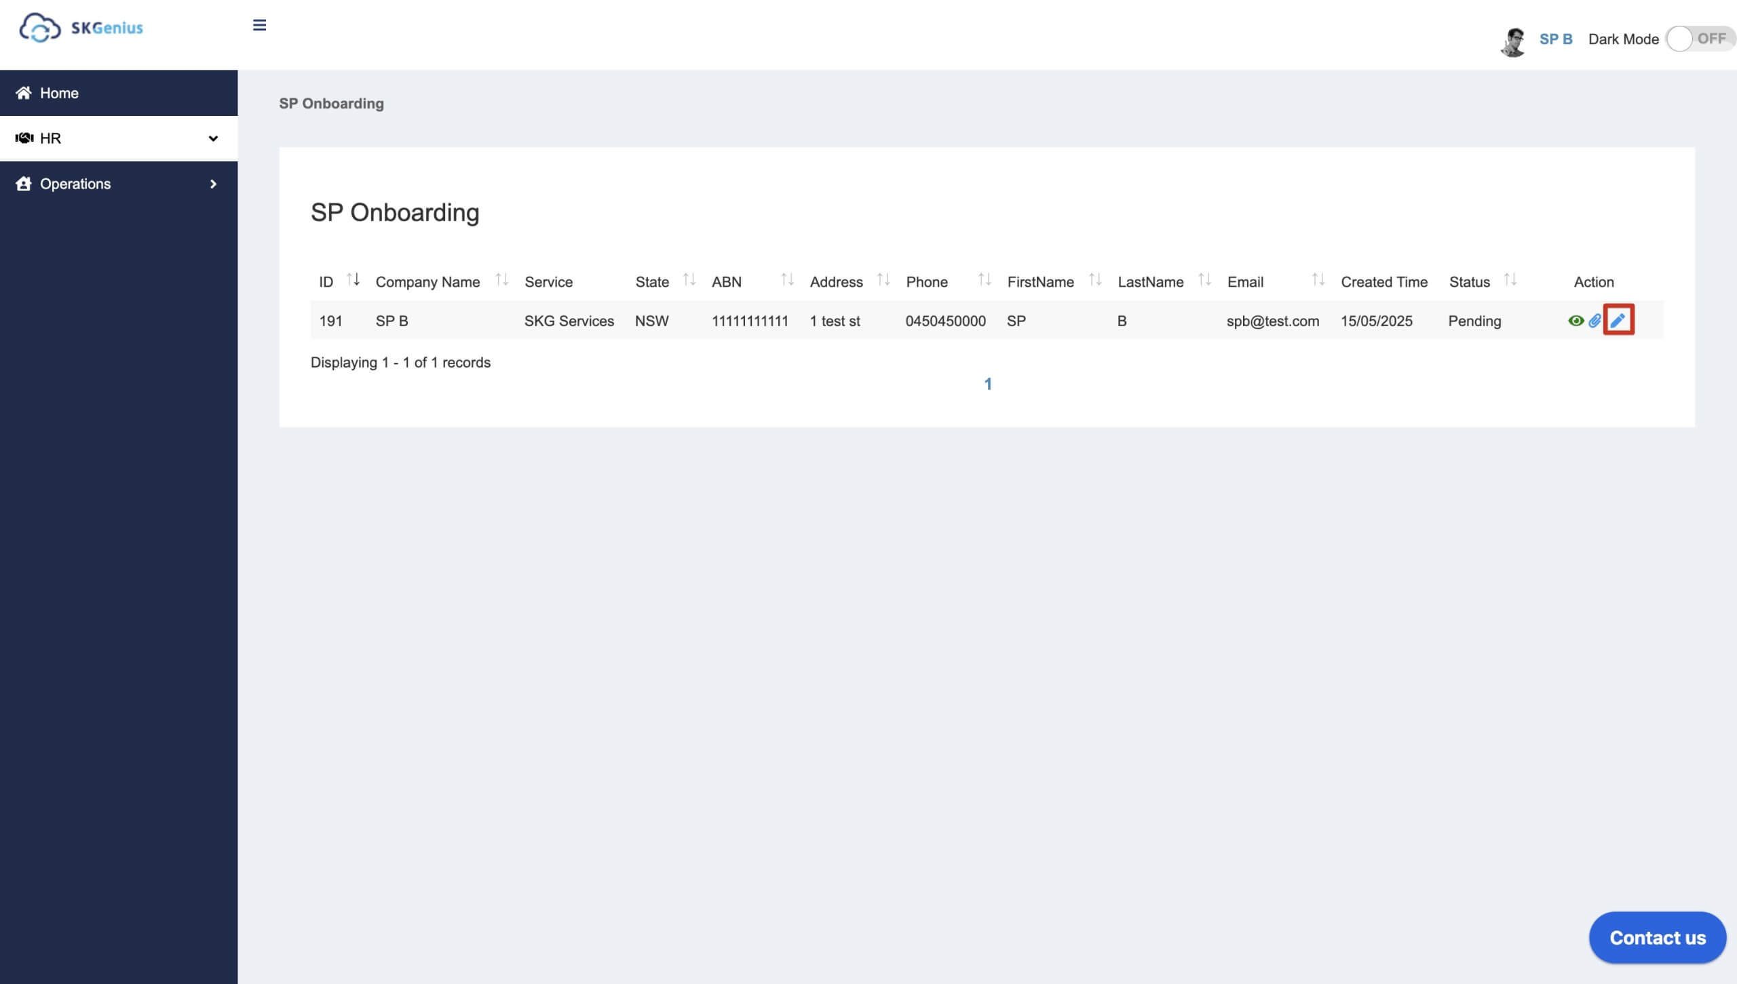
Task: Click address cell 1 test st
Action: click(835, 321)
